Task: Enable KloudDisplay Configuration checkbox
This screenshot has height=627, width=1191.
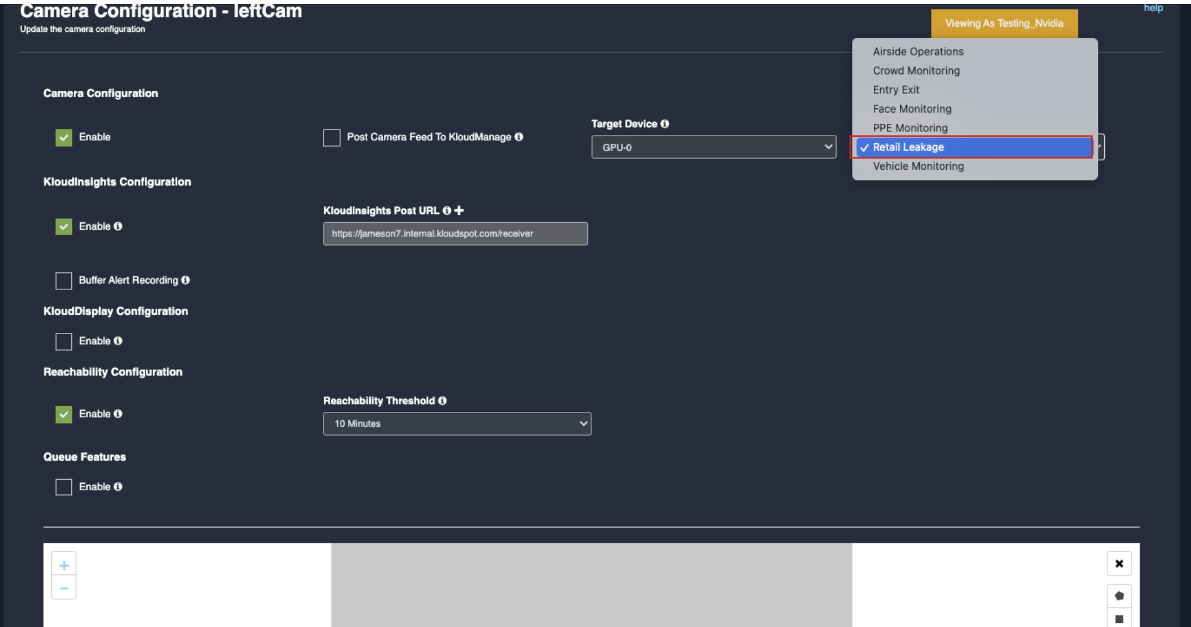Action: click(x=64, y=341)
